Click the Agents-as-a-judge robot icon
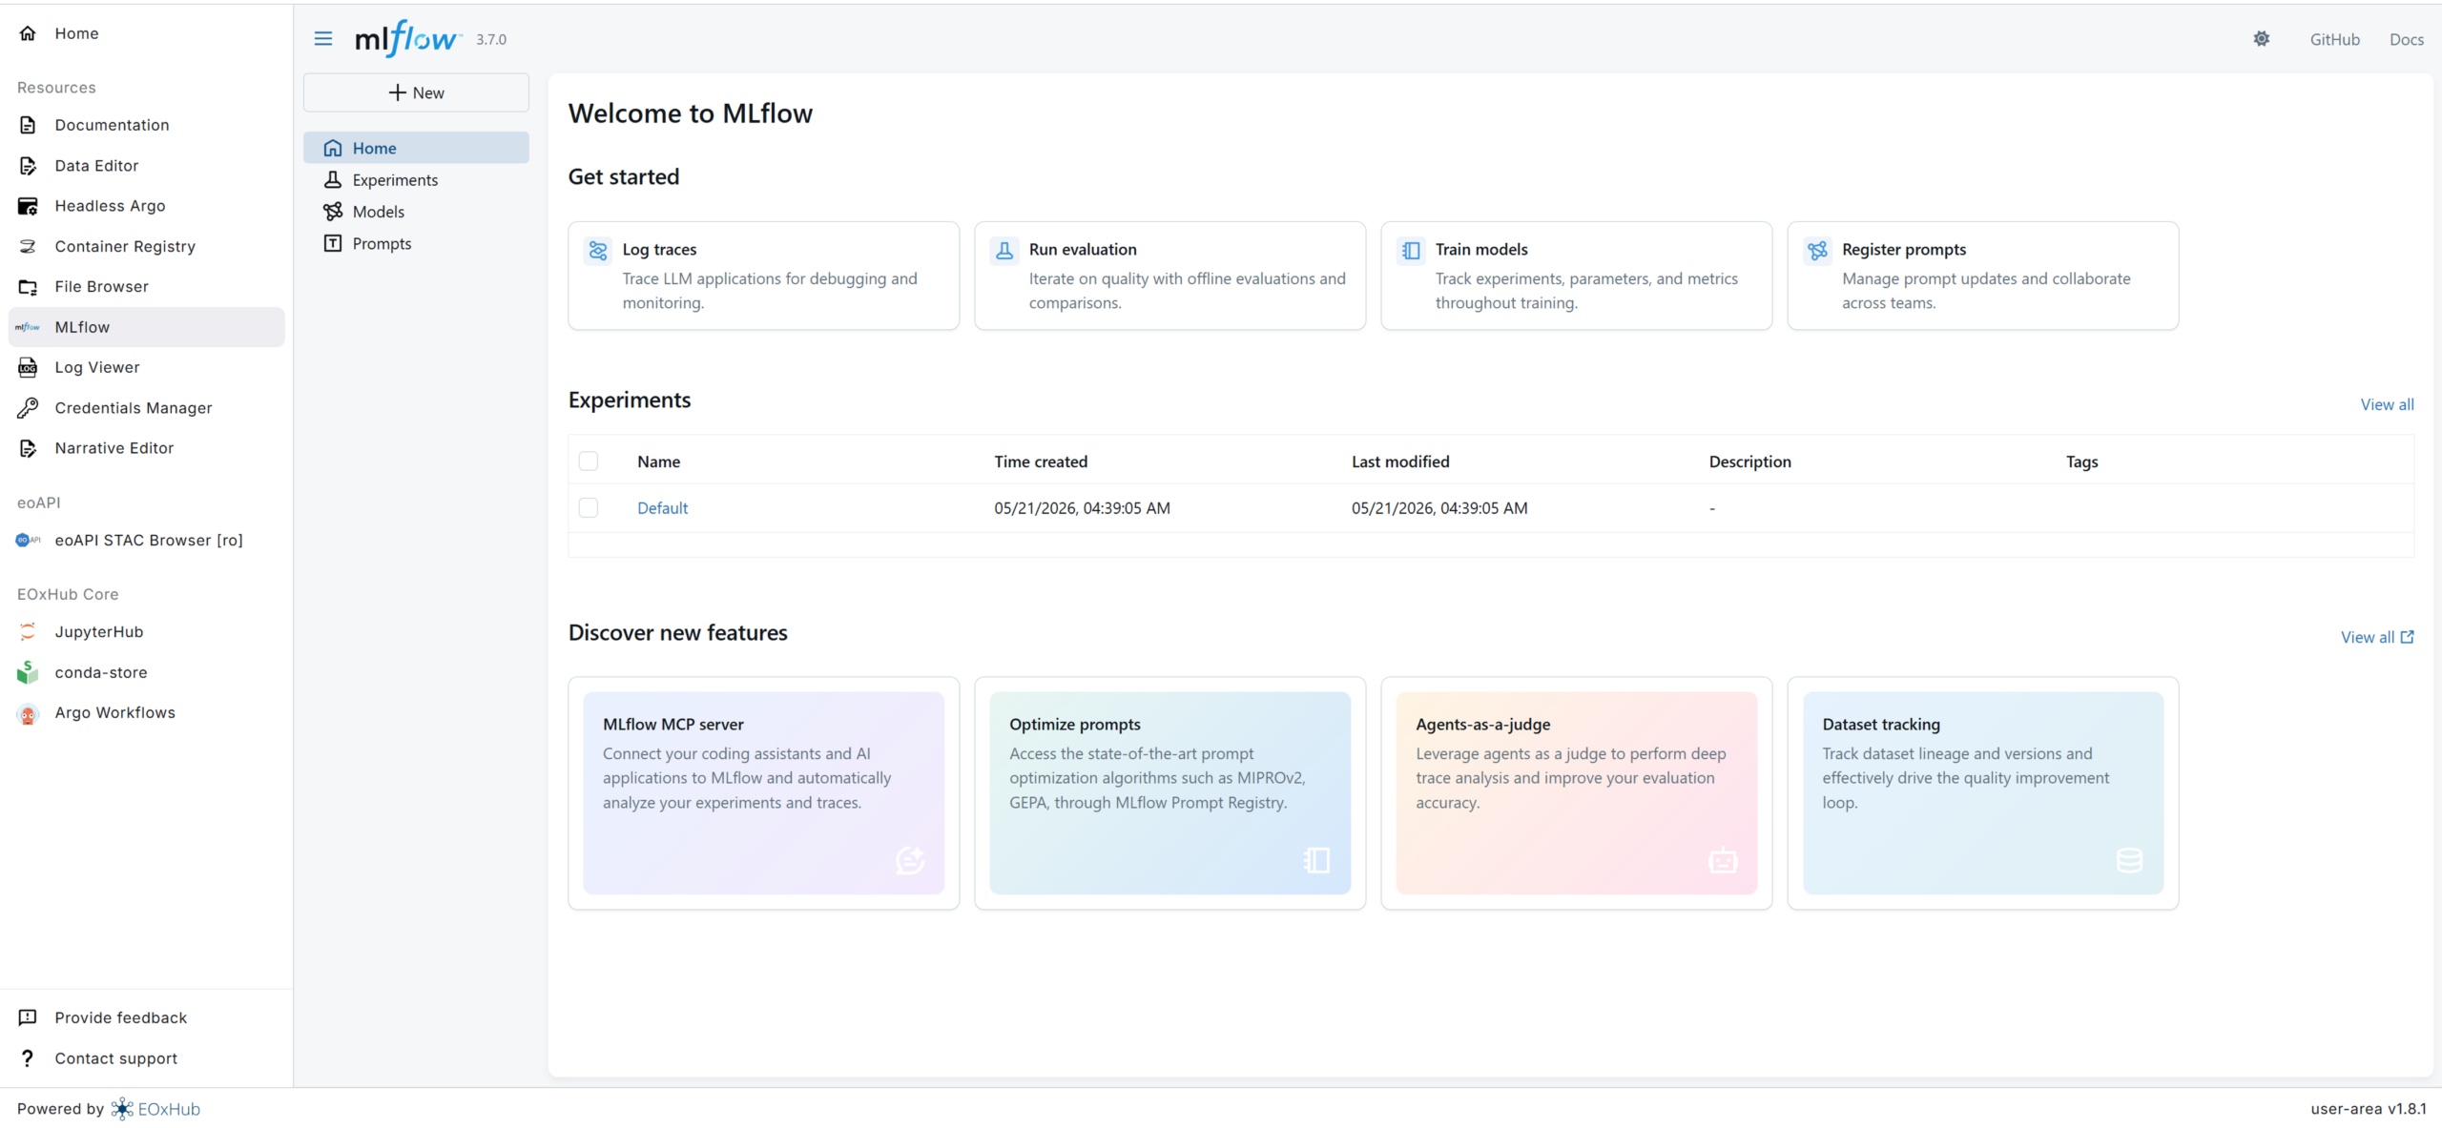 click(1723, 860)
